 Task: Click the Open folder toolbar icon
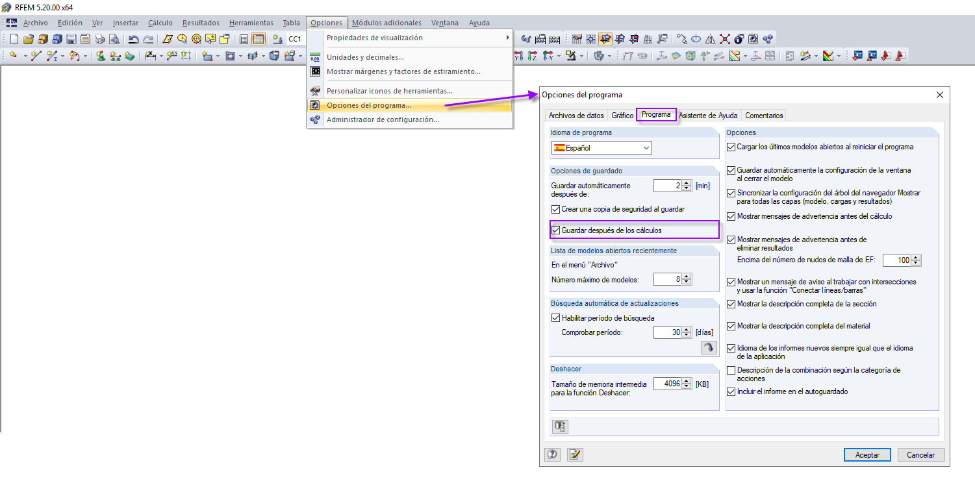pos(28,39)
